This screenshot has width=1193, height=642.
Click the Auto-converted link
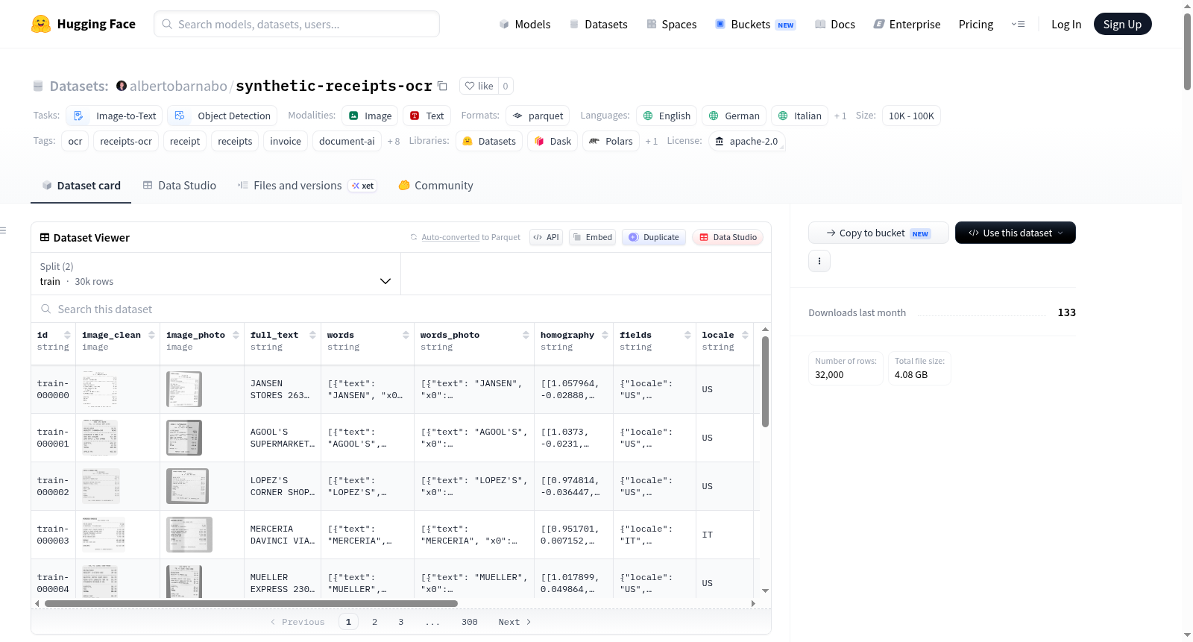tap(450, 237)
